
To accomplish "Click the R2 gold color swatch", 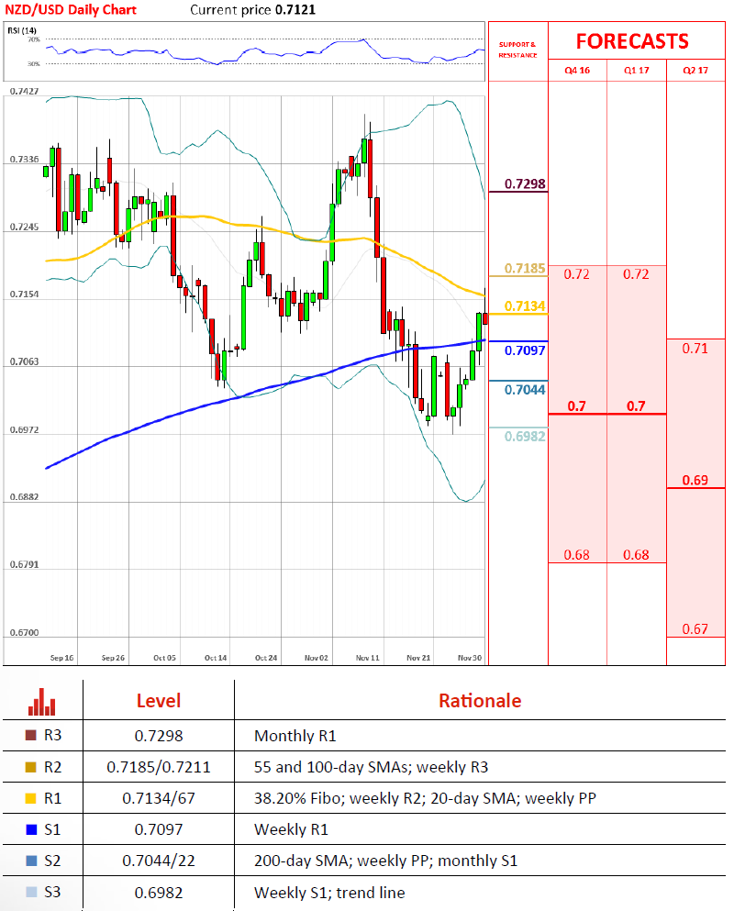I will (31, 767).
